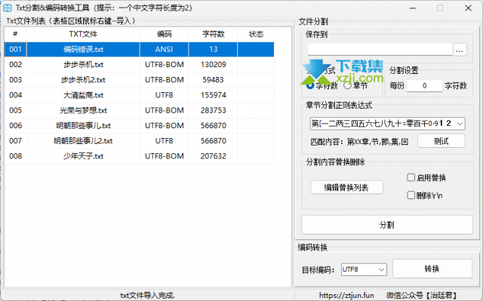
Task: Select the file 大清盐商.txt
Action: point(83,95)
